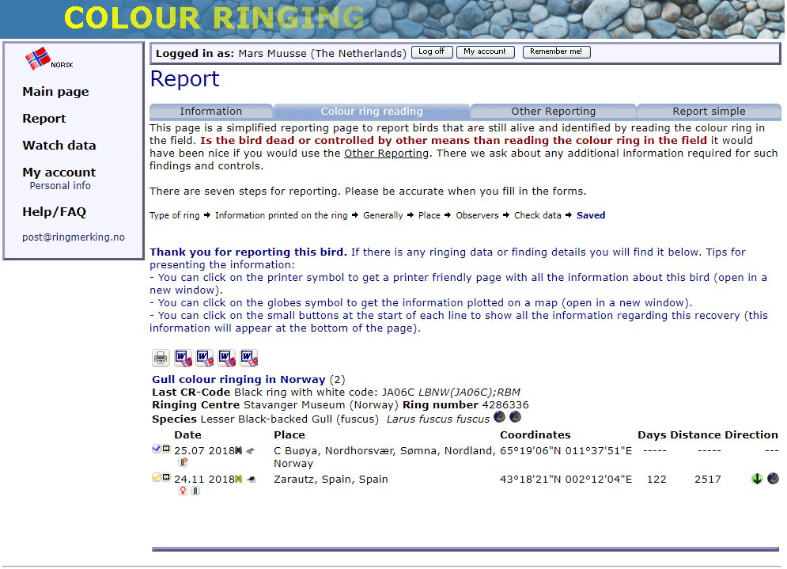Click the dark ring icon after 25.07 2018
Screen dimensions: 787x569
tap(239, 451)
